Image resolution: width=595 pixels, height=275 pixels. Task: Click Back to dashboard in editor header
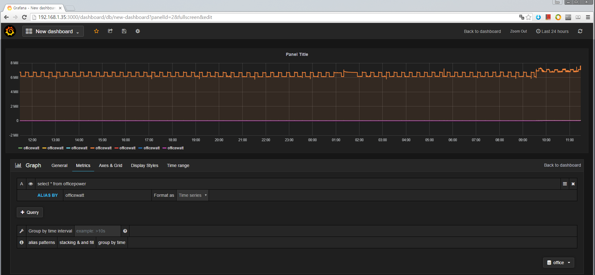(x=562, y=165)
